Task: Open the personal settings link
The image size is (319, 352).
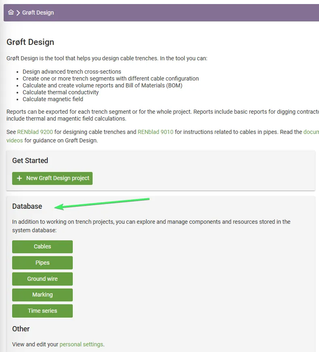Action: [x=81, y=344]
